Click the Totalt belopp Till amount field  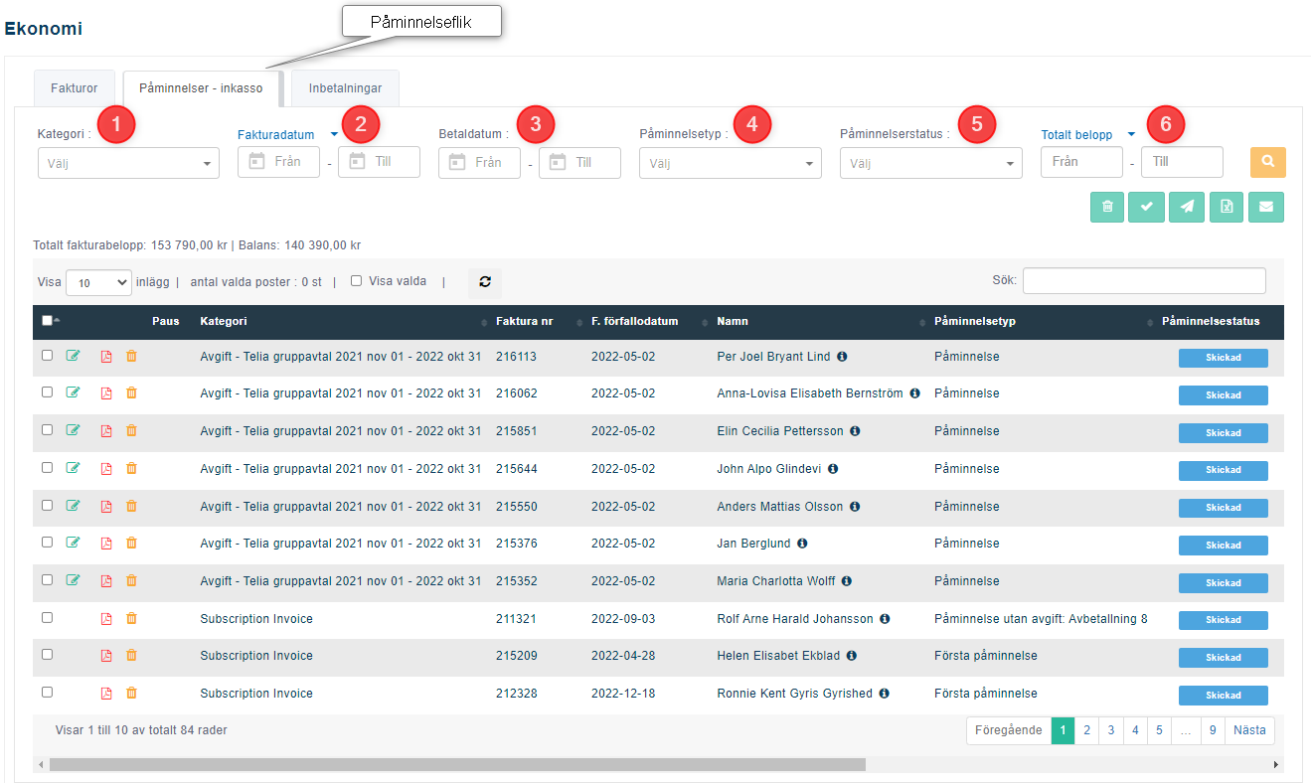pyautogui.click(x=1182, y=162)
